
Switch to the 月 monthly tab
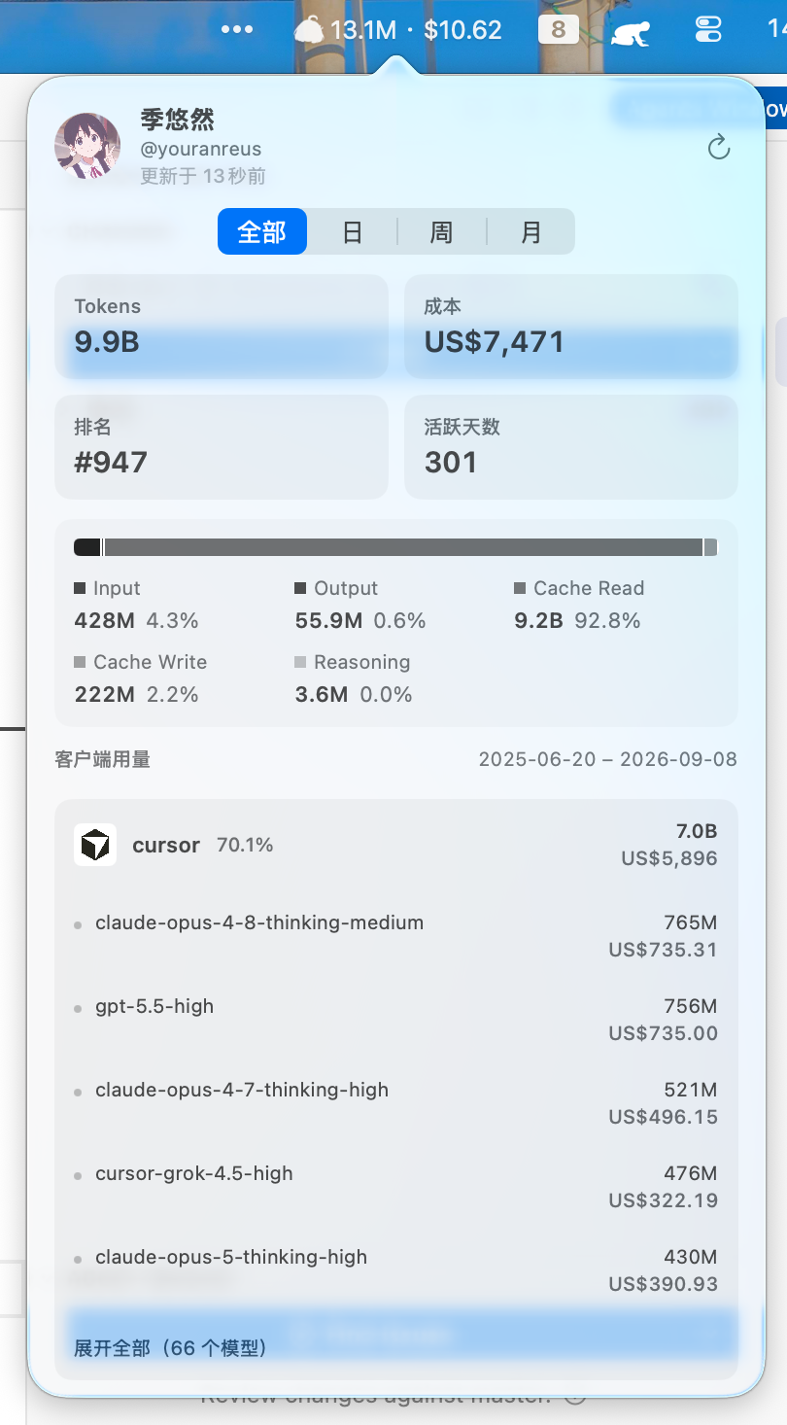point(530,232)
